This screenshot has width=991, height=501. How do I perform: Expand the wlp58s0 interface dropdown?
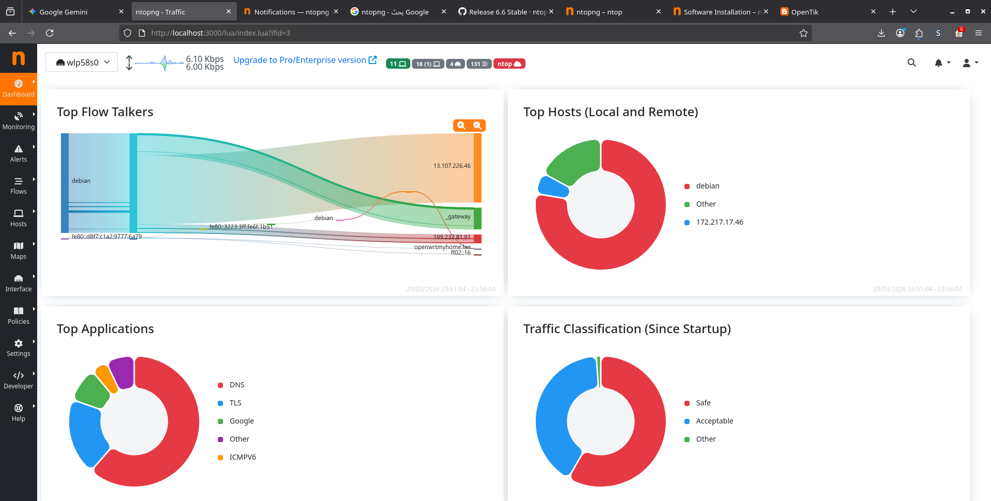point(82,62)
